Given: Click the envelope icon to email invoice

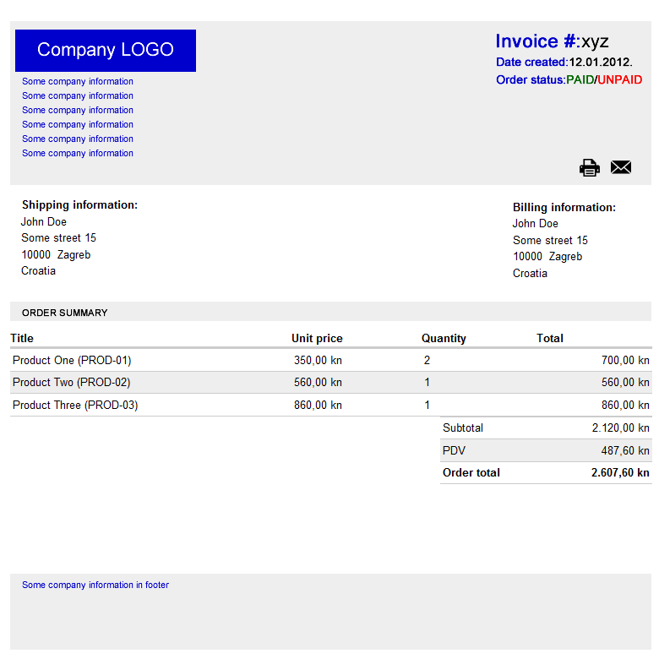Looking at the screenshot, I should [621, 167].
